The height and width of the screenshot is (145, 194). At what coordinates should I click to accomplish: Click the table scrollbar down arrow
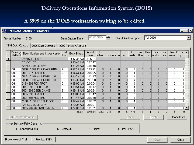click(187, 108)
